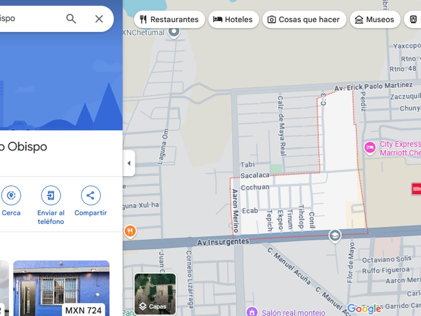Screen dimensions: 421x316
Task: Click the Conil street label
Action: [312, 220]
